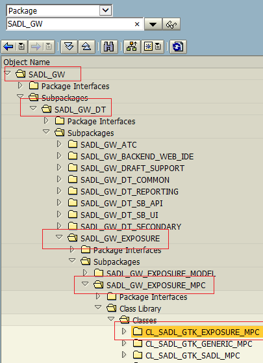
Task: Select the Classes folder node
Action: click(x=145, y=321)
